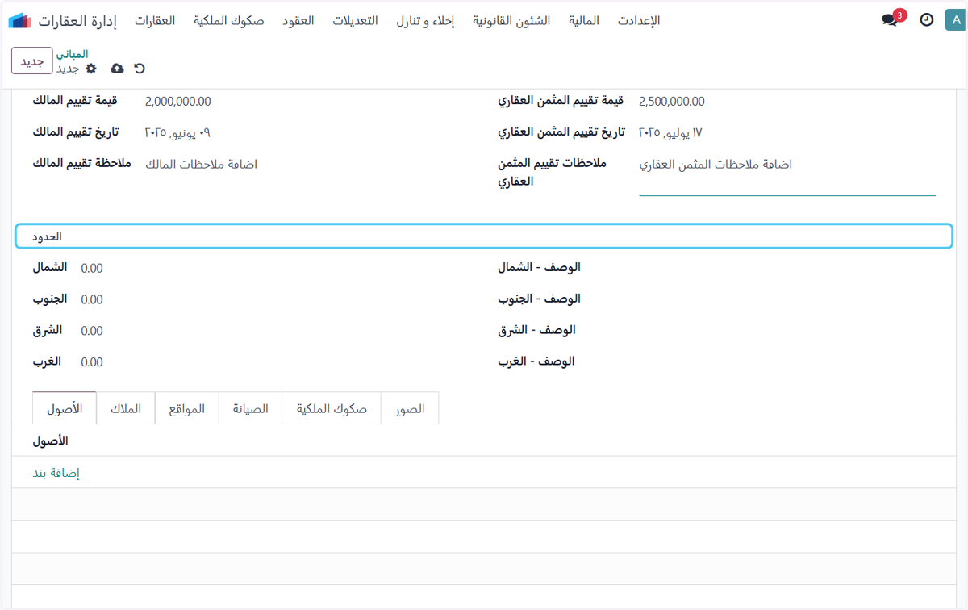The image size is (968, 610).
Task: Click the الأصول list column header
Action: point(50,441)
